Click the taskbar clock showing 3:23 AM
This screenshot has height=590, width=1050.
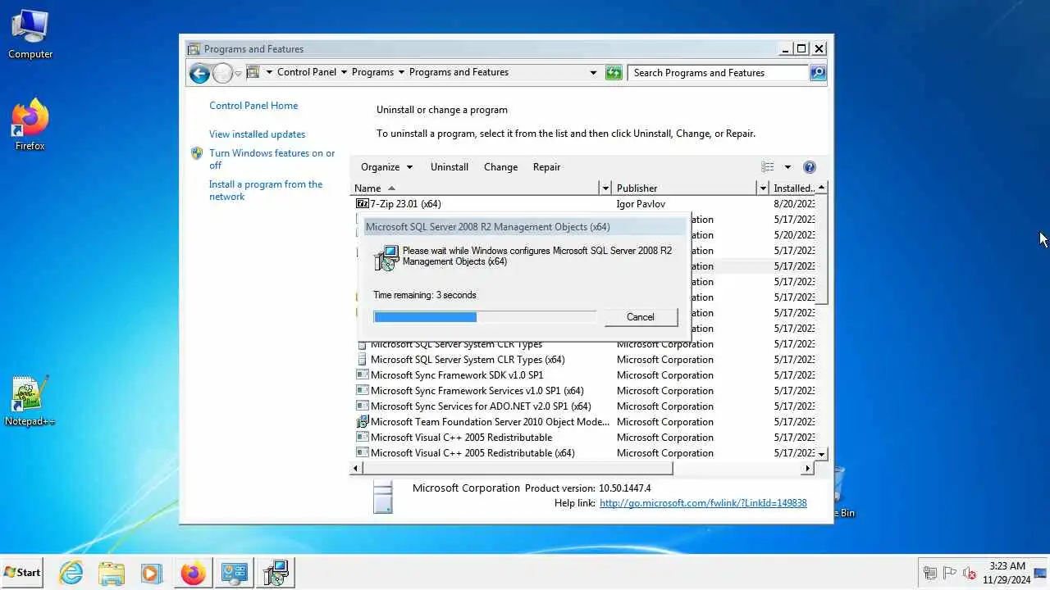pyautogui.click(x=1007, y=573)
